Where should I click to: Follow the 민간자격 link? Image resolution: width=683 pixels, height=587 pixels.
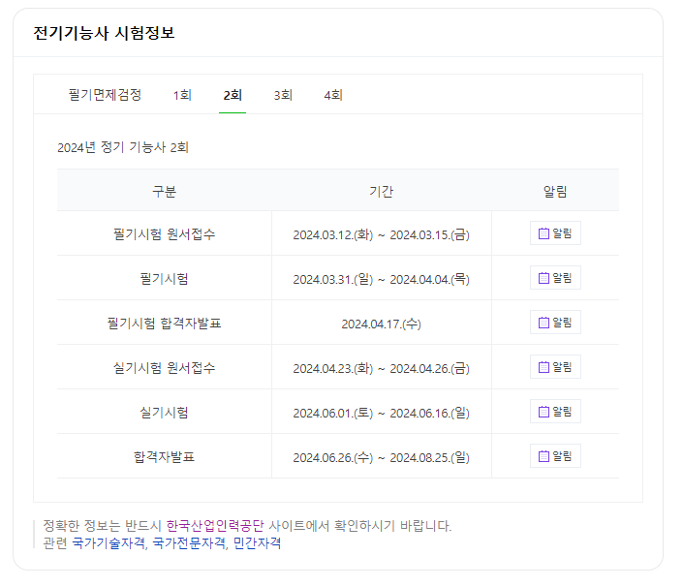click(257, 543)
